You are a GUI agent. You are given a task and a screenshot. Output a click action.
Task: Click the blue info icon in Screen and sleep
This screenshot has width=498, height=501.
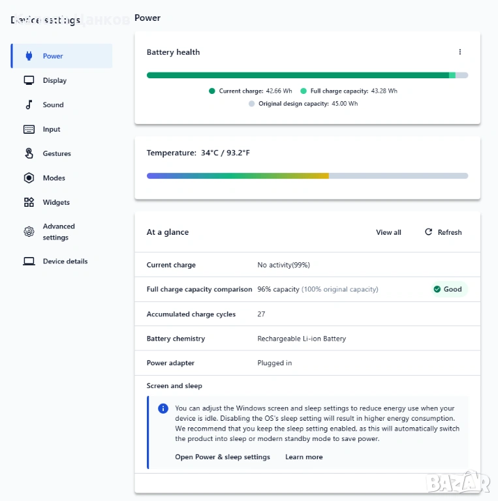[x=163, y=408]
